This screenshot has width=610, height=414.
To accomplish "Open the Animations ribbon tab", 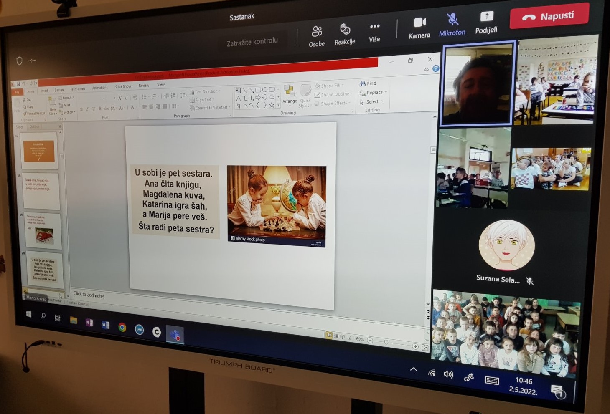I will tap(100, 88).
